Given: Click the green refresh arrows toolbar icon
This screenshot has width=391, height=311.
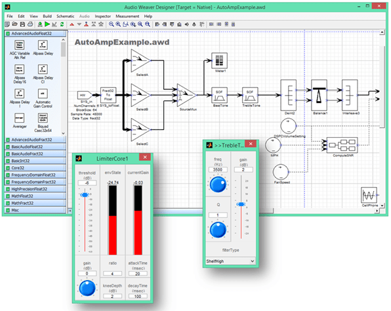Looking at the screenshot, I should tap(62, 24).
